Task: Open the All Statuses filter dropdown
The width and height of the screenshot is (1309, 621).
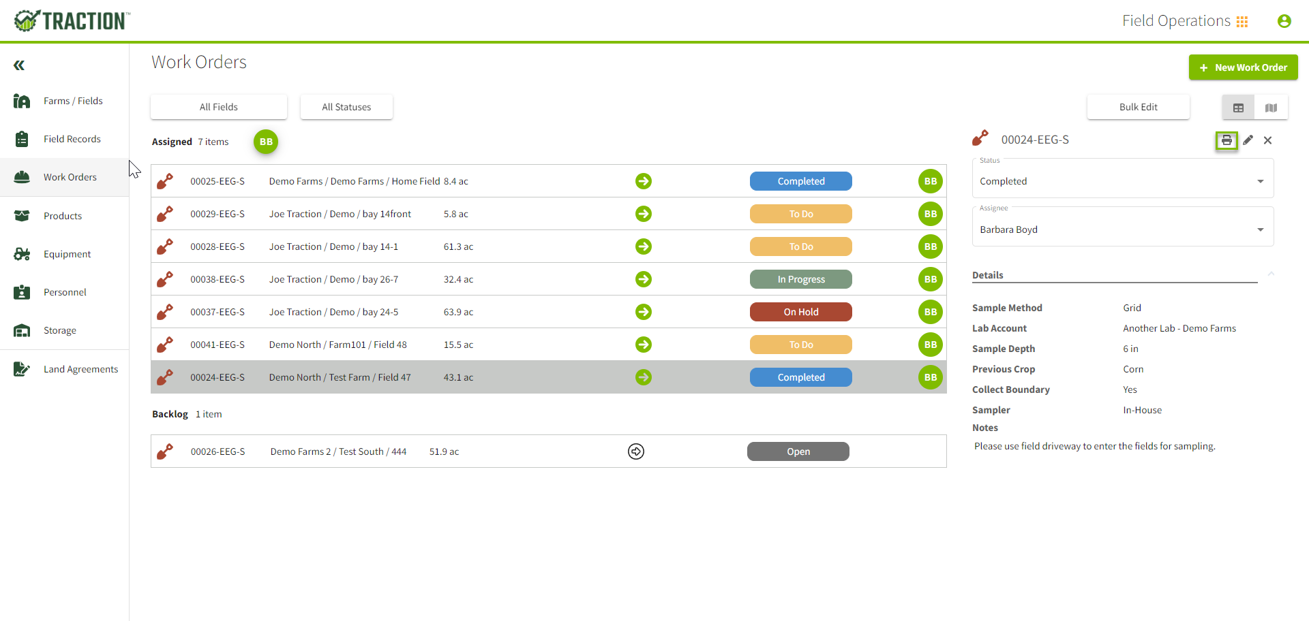Action: pos(346,107)
